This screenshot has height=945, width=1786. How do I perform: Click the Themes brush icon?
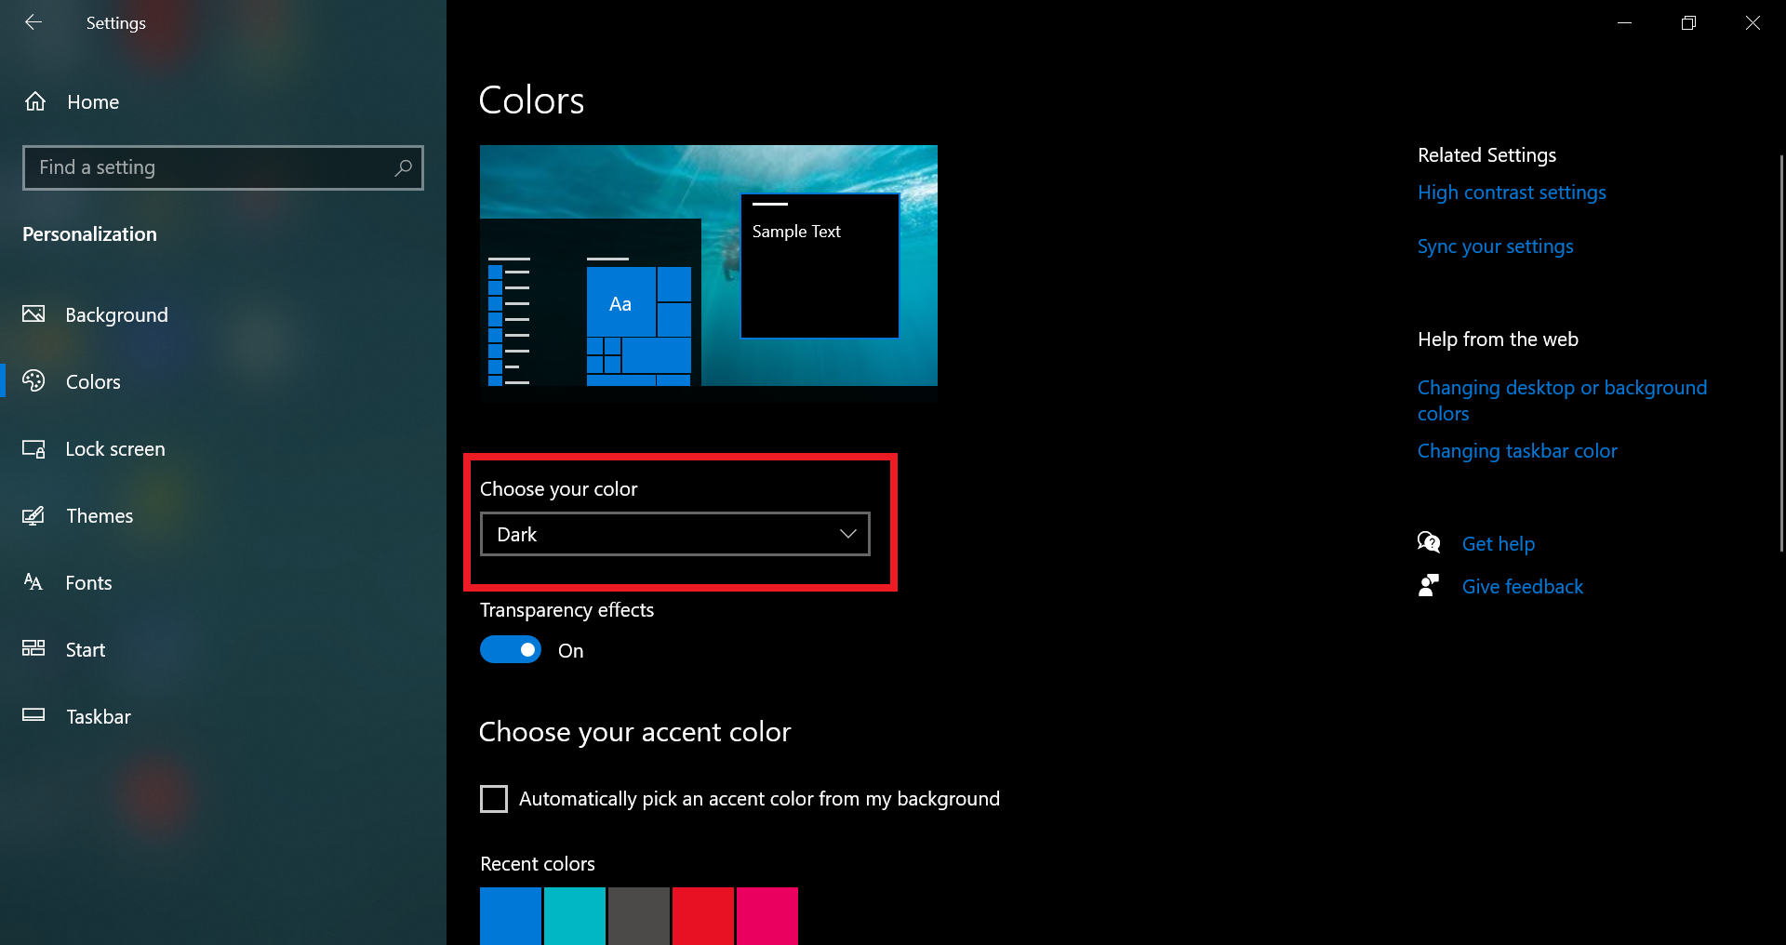pyautogui.click(x=33, y=515)
